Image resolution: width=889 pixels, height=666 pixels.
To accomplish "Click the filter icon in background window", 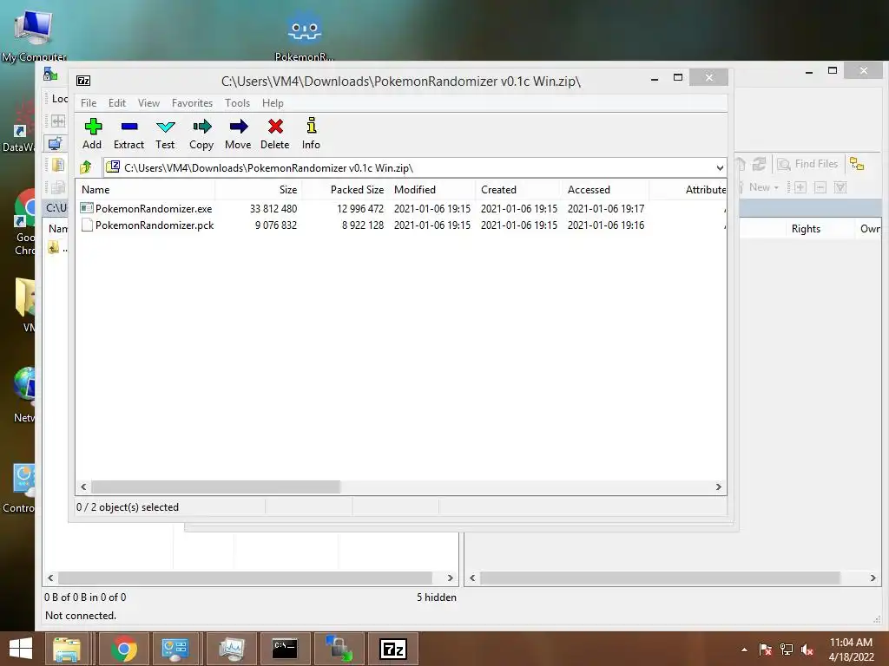I will [840, 187].
